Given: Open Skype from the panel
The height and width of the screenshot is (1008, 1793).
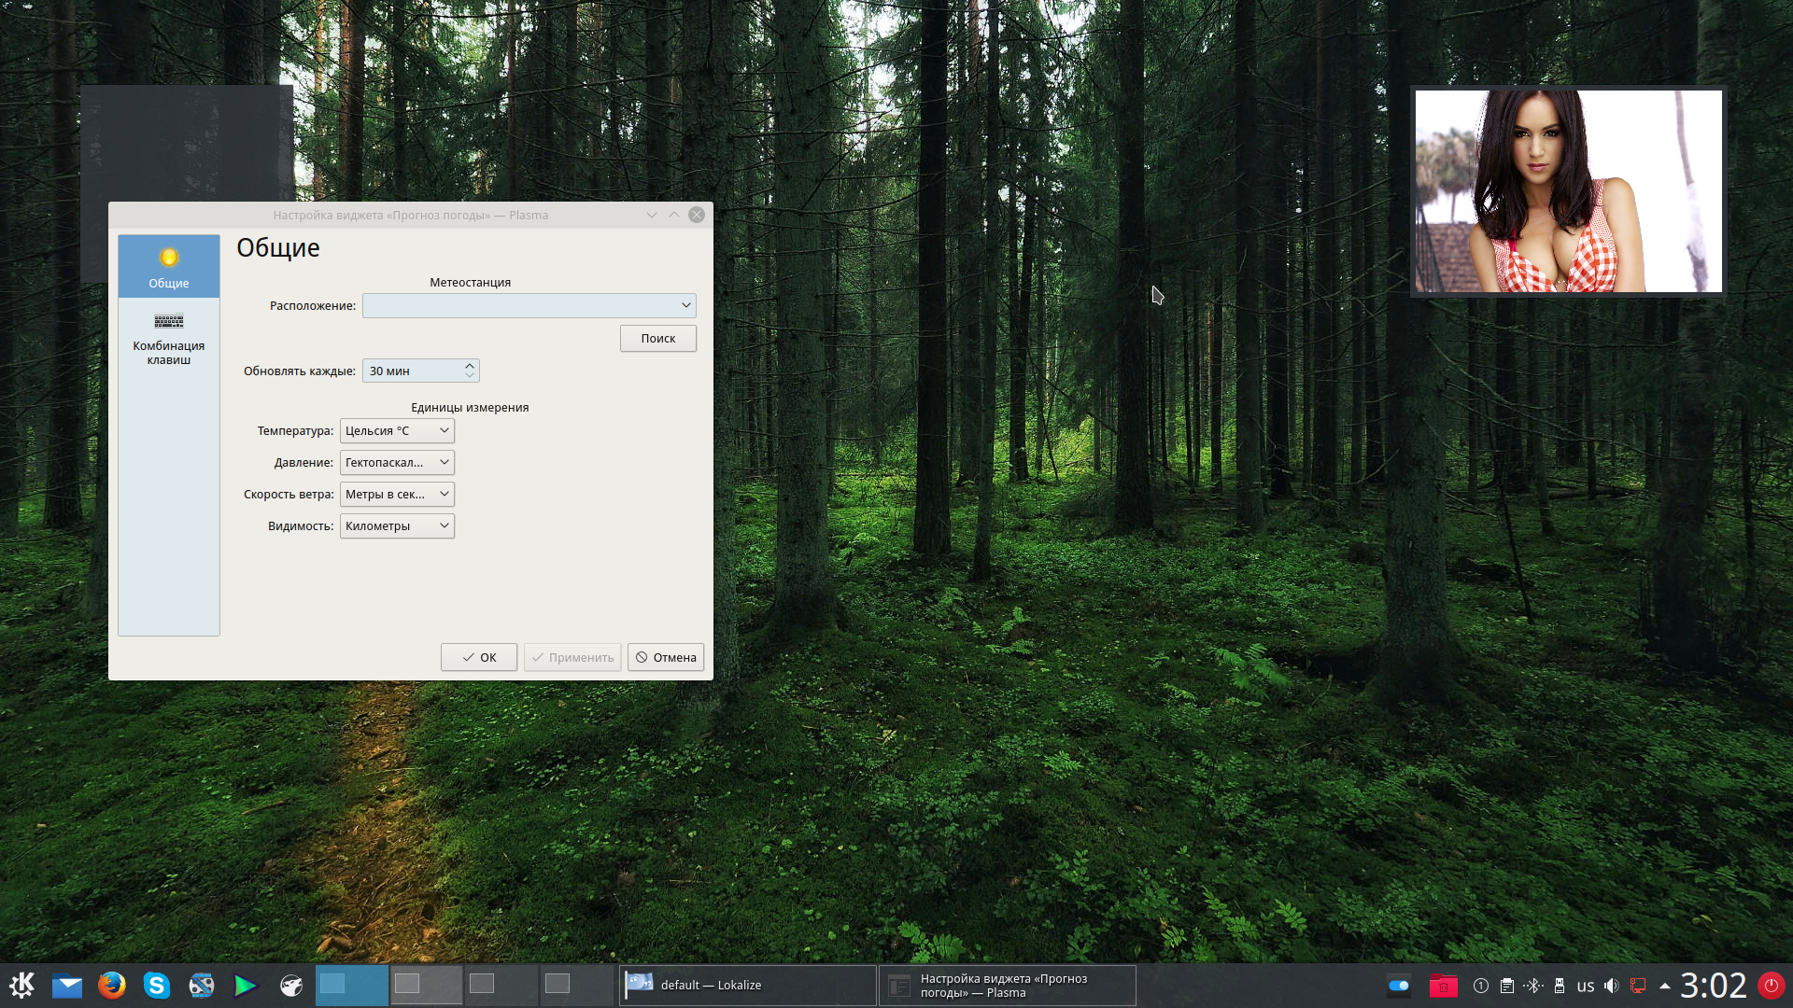Looking at the screenshot, I should (x=156, y=985).
